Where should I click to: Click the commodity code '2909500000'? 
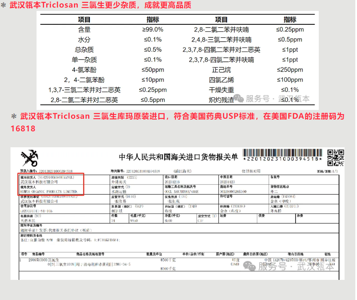click(x=38, y=260)
